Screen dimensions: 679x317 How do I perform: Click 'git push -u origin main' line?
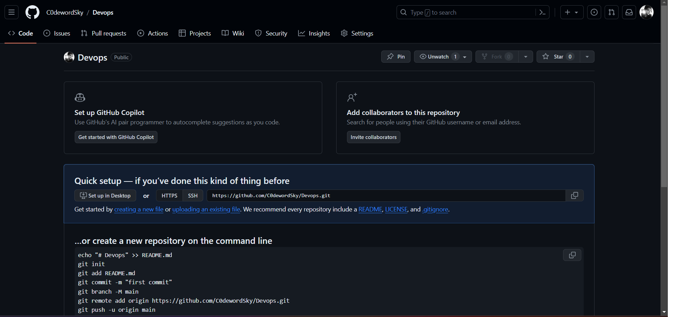click(x=117, y=310)
